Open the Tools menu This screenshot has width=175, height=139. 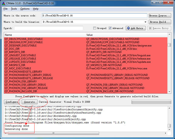click(x=14, y=9)
